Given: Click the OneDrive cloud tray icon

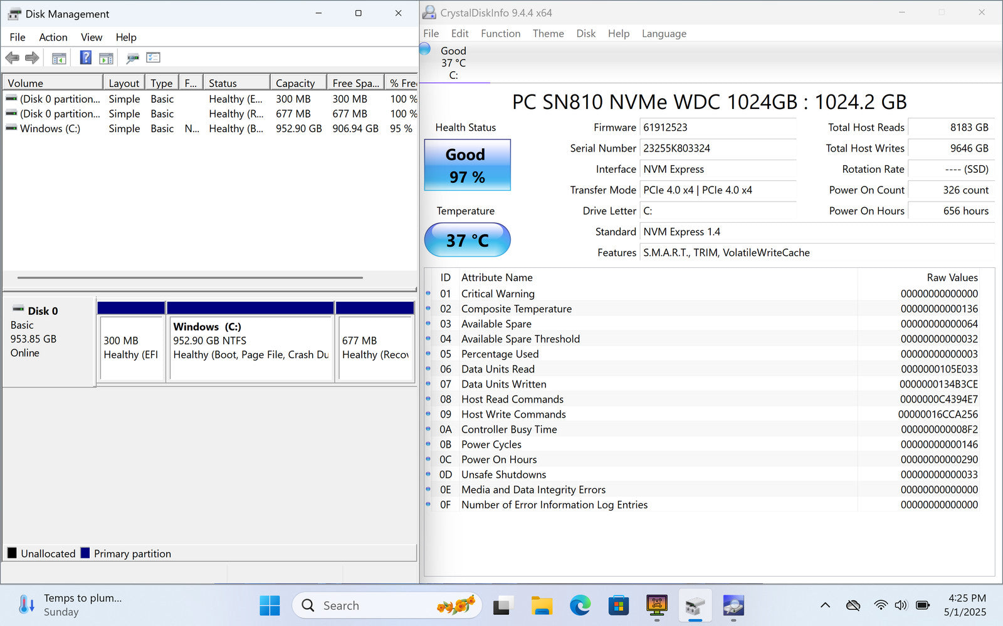Looking at the screenshot, I should (853, 605).
